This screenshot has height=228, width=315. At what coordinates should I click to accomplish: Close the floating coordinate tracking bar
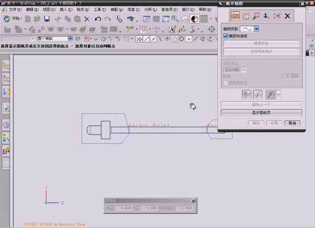tap(193, 200)
